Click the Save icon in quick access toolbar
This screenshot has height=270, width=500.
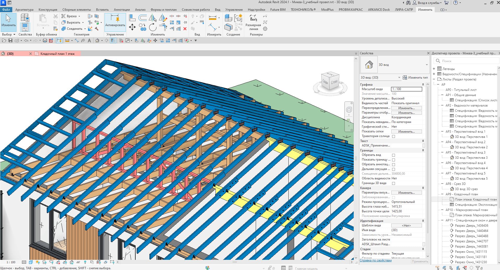pyautogui.click(x=10, y=40)
